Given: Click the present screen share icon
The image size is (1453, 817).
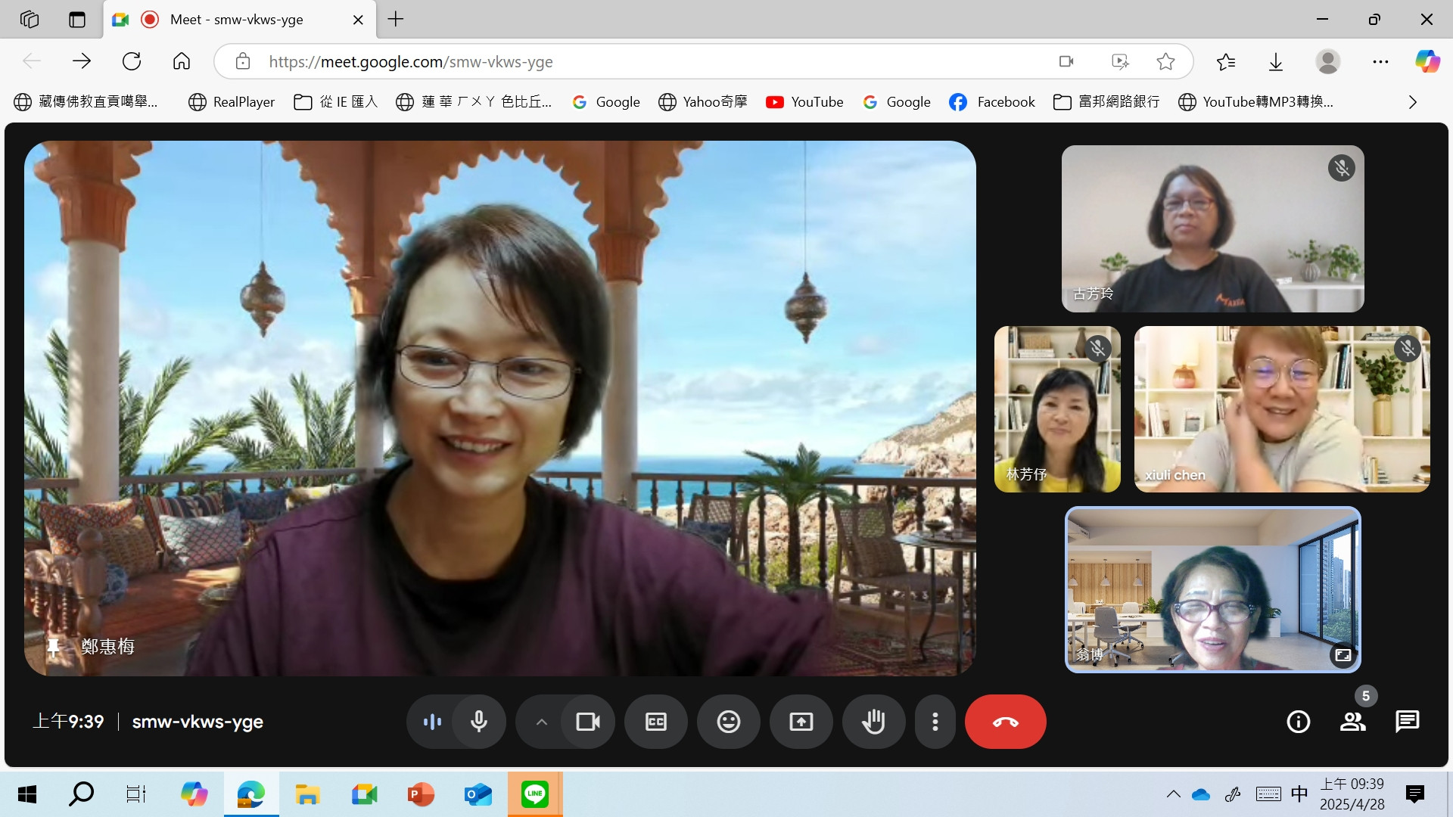Looking at the screenshot, I should [x=801, y=722].
